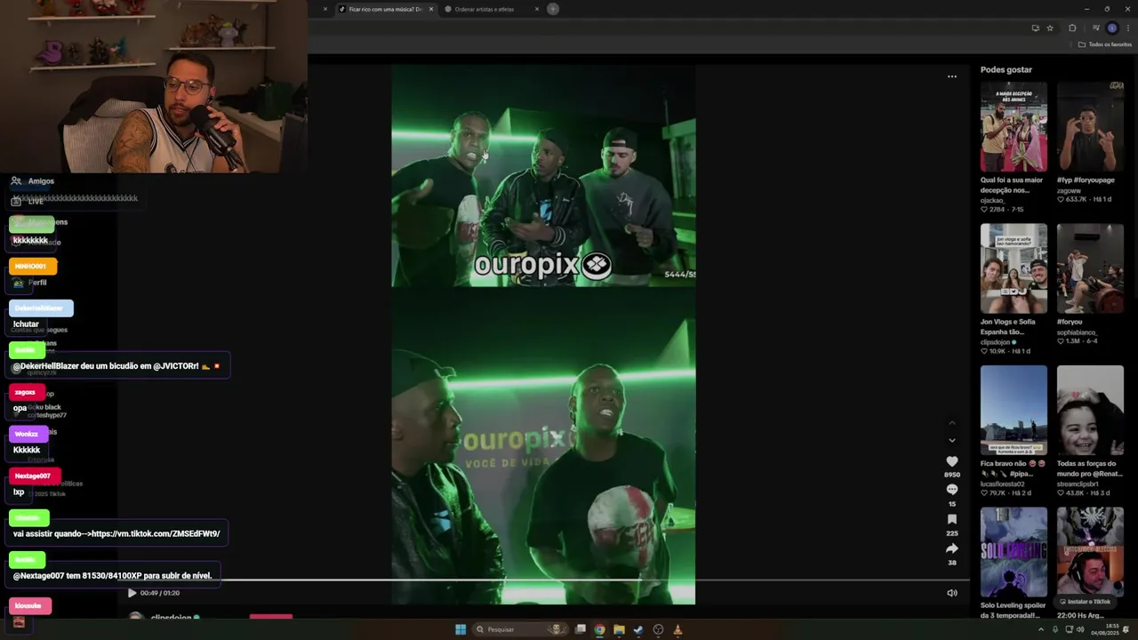The image size is (1138, 640).
Task: Show hidden system tray icons
Action: [1041, 629]
